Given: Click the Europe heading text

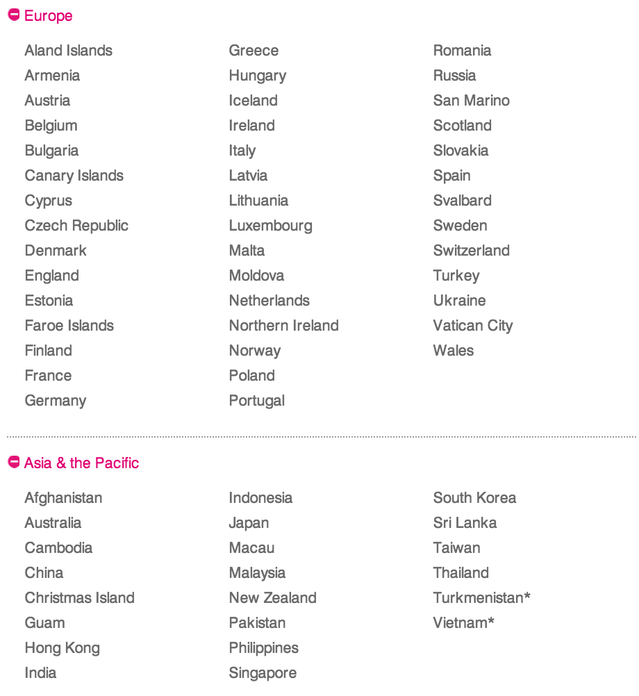Looking at the screenshot, I should pos(49,15).
